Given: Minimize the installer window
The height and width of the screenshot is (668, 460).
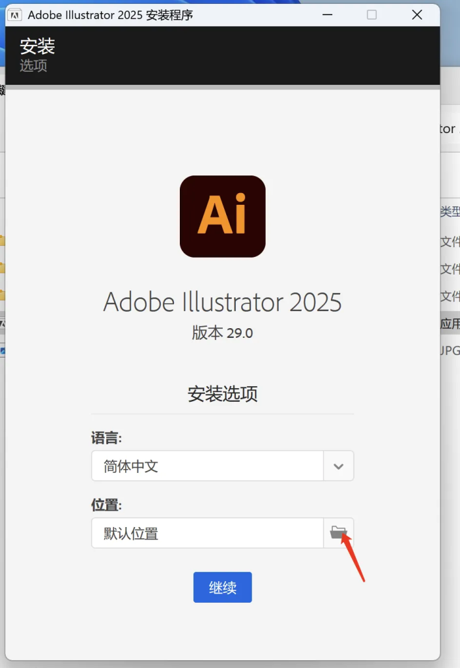Looking at the screenshot, I should (x=327, y=15).
